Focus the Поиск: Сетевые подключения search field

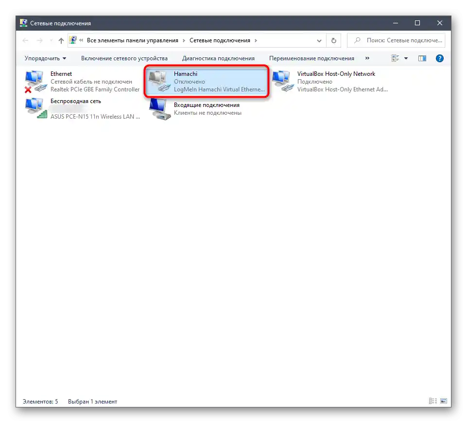pyautogui.click(x=396, y=40)
